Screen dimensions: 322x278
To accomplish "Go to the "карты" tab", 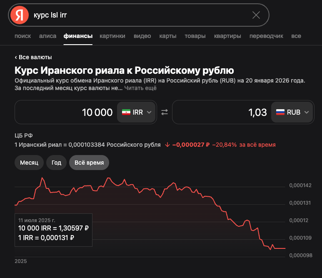I will pos(167,36).
